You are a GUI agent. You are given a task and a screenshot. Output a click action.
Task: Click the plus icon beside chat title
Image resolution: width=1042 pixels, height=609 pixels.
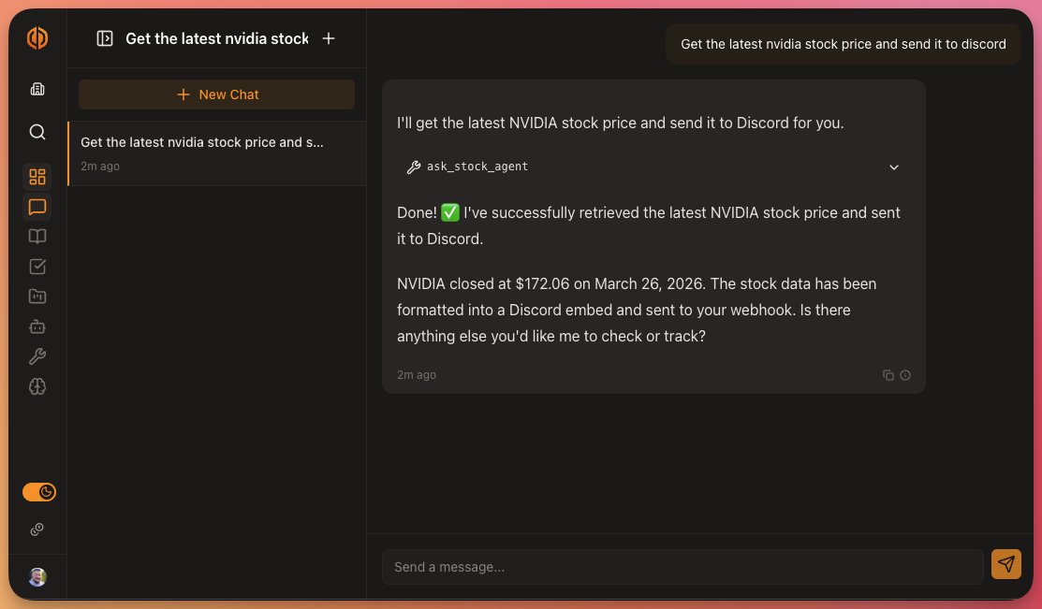point(329,38)
